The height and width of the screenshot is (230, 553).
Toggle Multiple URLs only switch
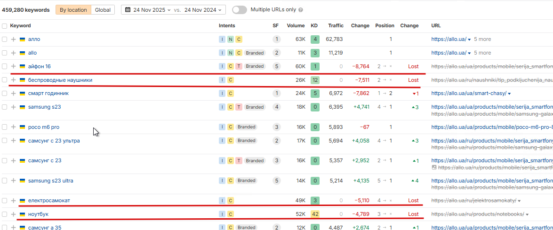coord(240,10)
